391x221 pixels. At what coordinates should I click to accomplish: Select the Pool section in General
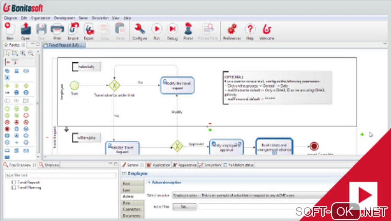coord(132,183)
